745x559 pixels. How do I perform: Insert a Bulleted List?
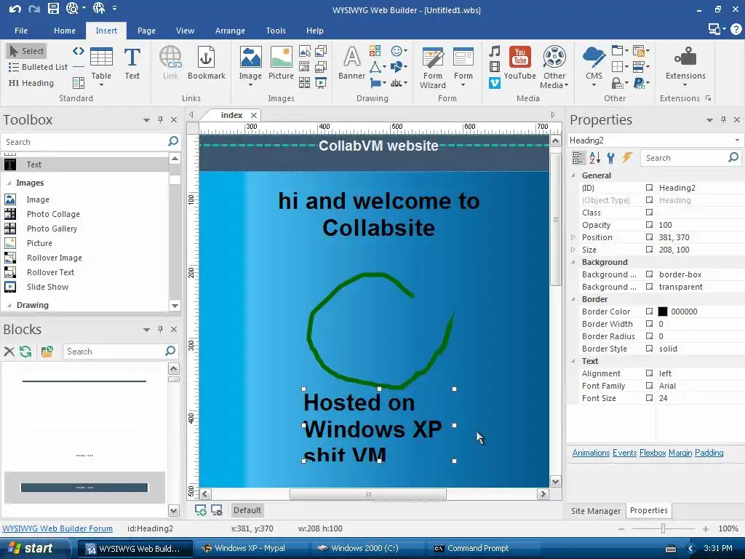coord(38,67)
